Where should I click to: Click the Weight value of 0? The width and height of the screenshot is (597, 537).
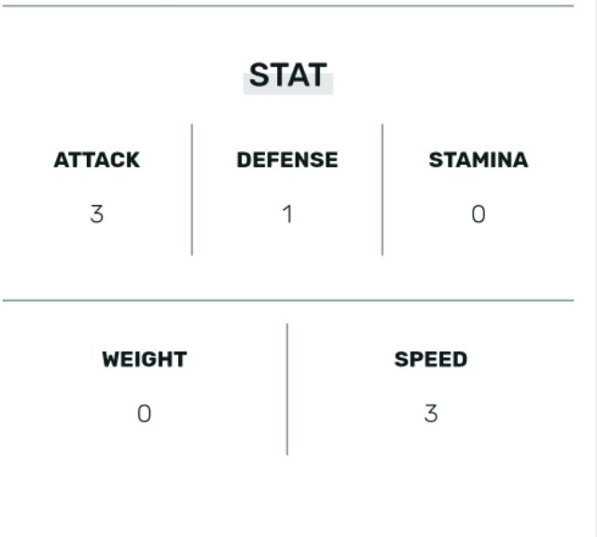[x=145, y=414]
